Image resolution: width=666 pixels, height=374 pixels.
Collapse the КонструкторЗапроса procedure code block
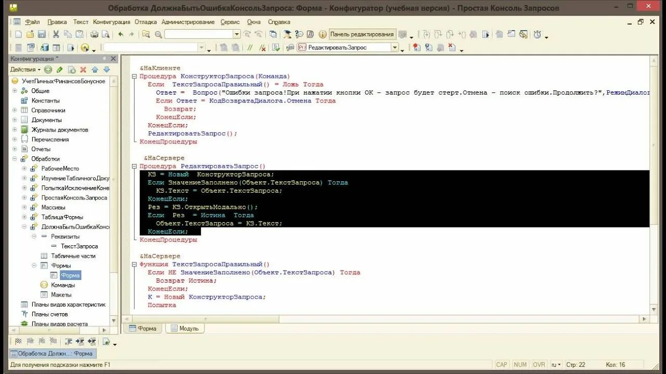click(135, 76)
